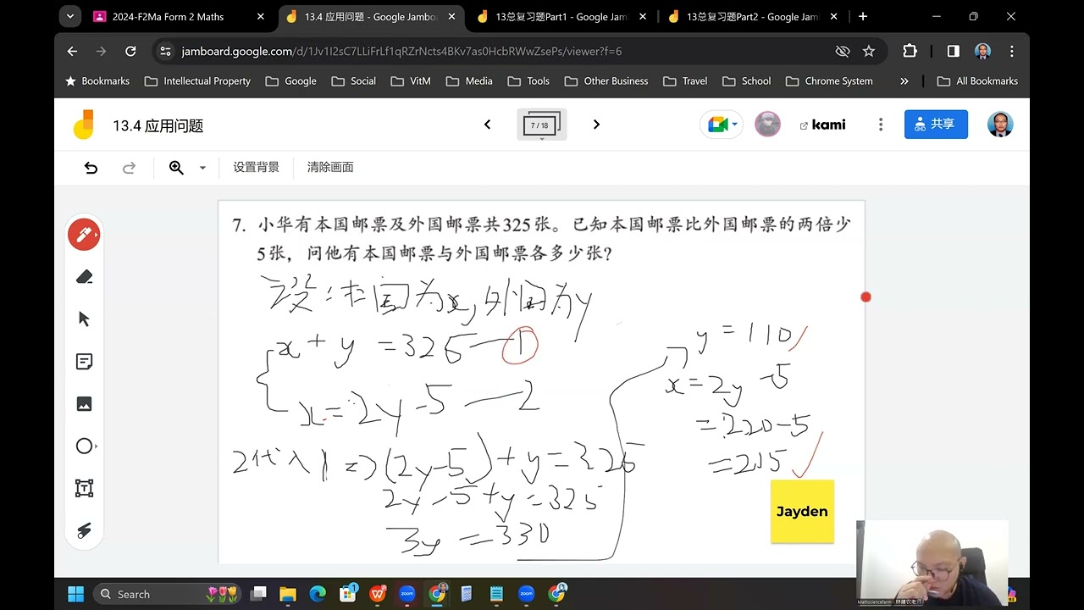Click the taskbar Search box
The image size is (1084, 610).
coord(168,594)
